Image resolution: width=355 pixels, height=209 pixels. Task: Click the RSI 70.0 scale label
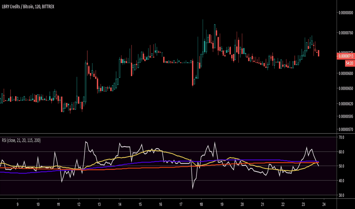341,138
